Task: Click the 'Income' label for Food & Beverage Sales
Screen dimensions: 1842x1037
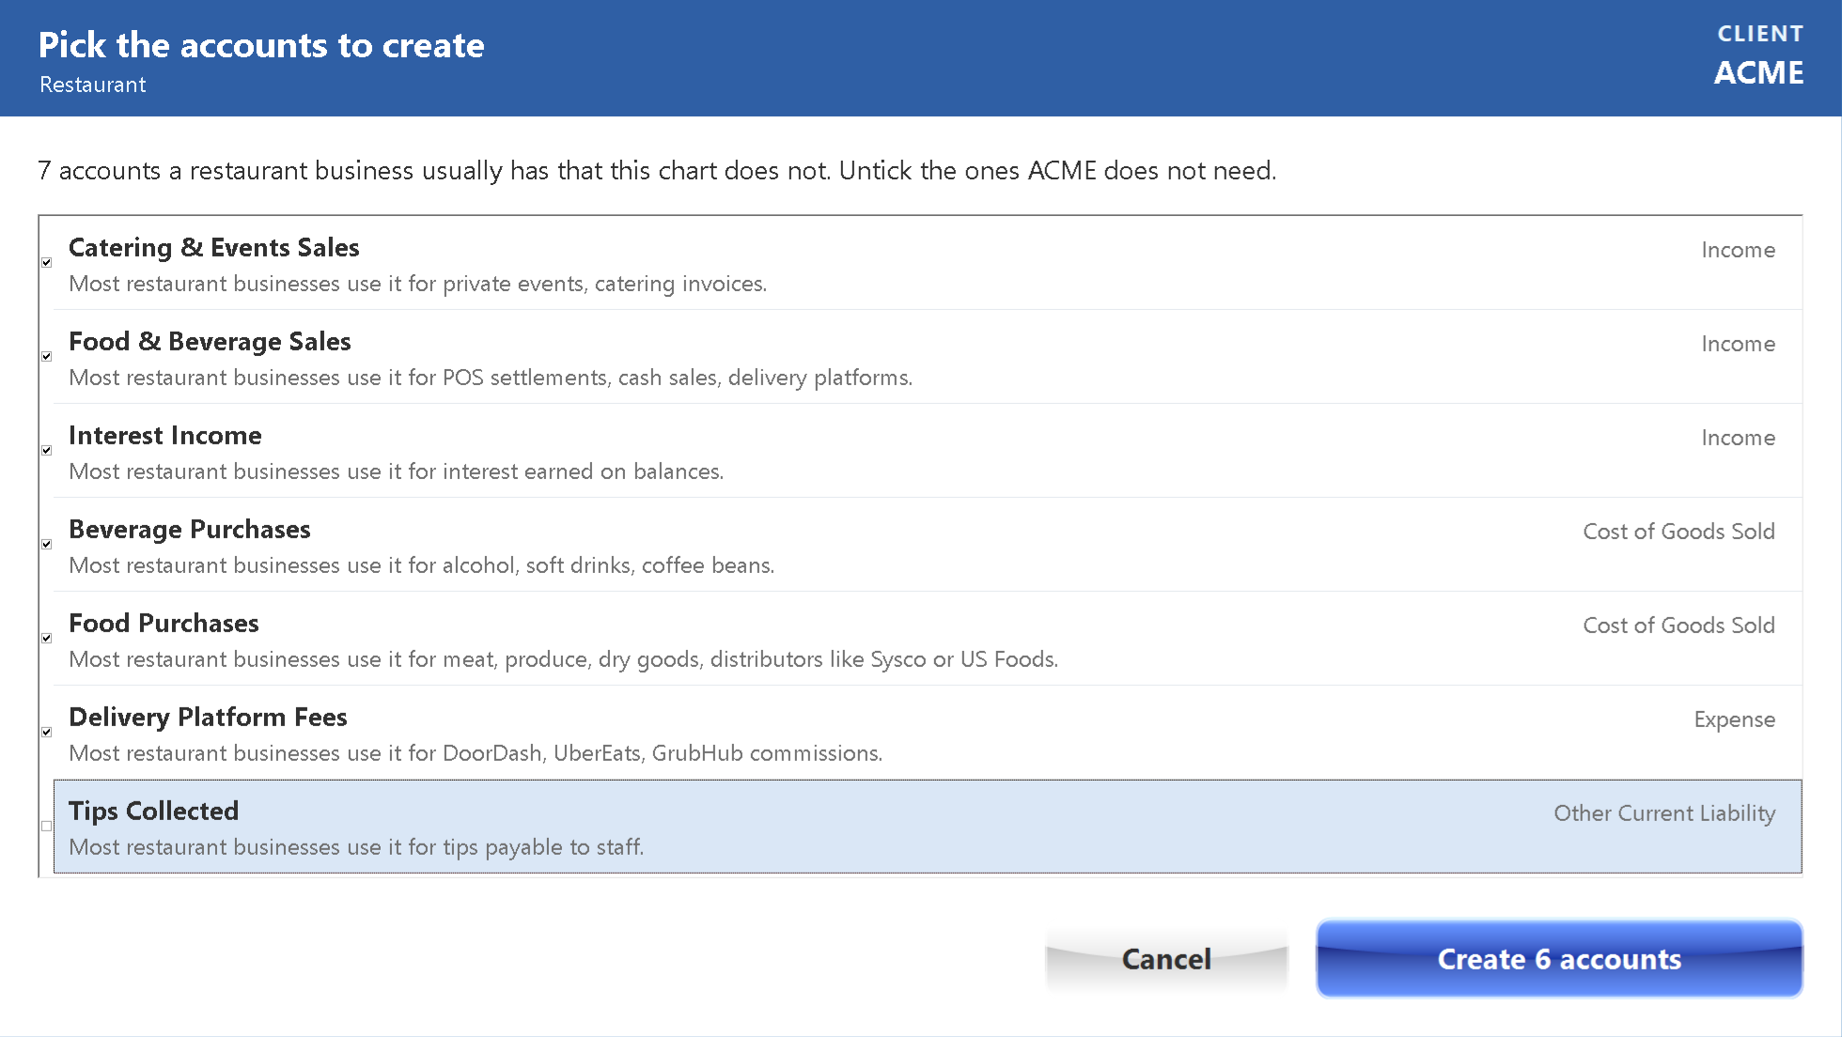Action: pos(1739,344)
